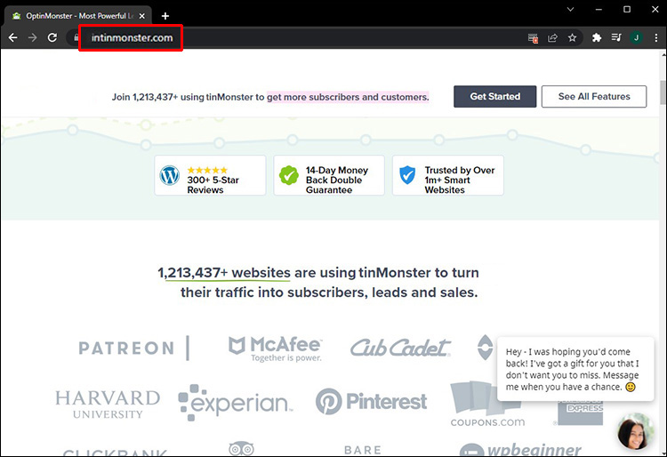This screenshot has width=667, height=457.
Task: Click the TripAdvisor owl logo
Action: 241,448
